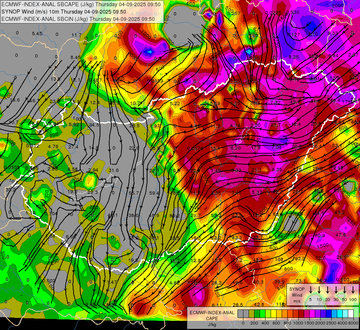Click the station value 34.5
The height and width of the screenshot is (330, 360).
94,125
